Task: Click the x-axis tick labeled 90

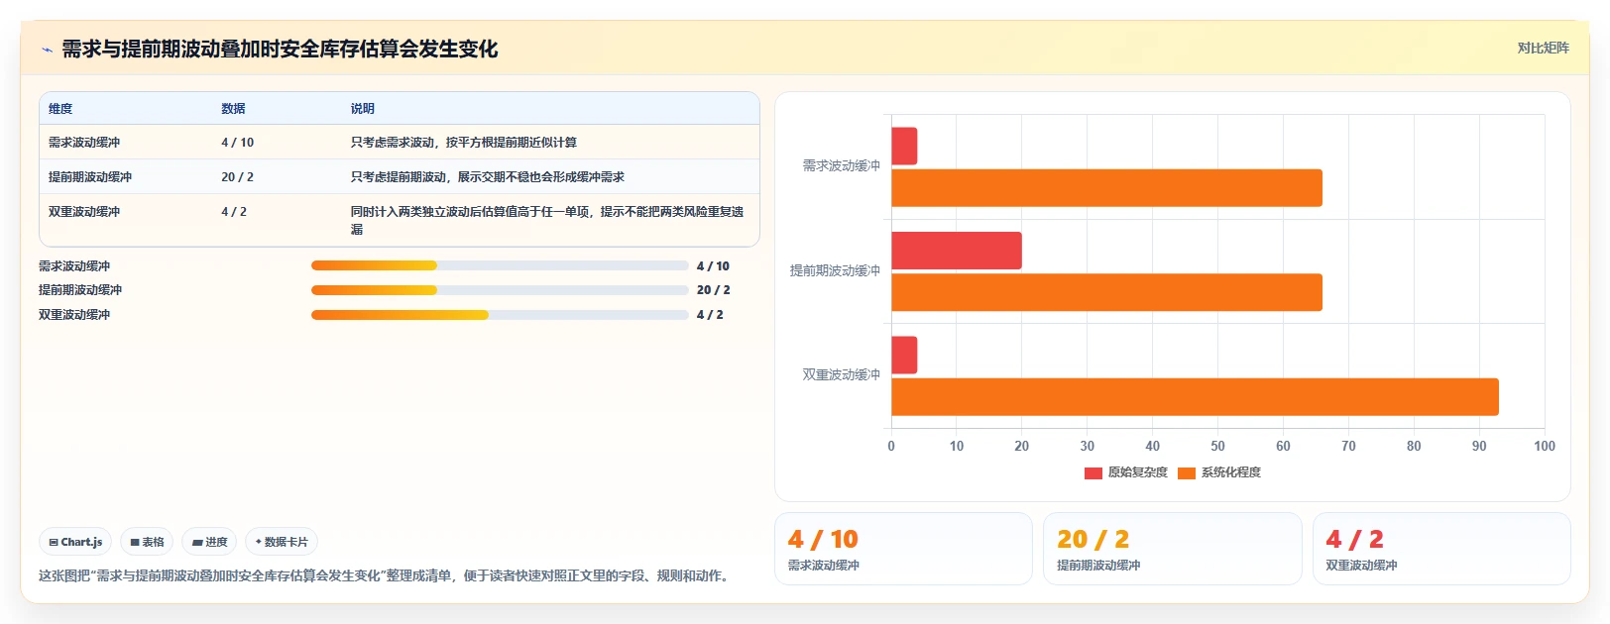Action: click(1479, 447)
